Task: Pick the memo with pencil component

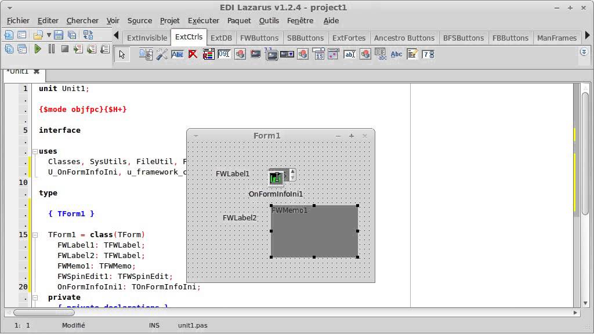Action: pos(412,55)
